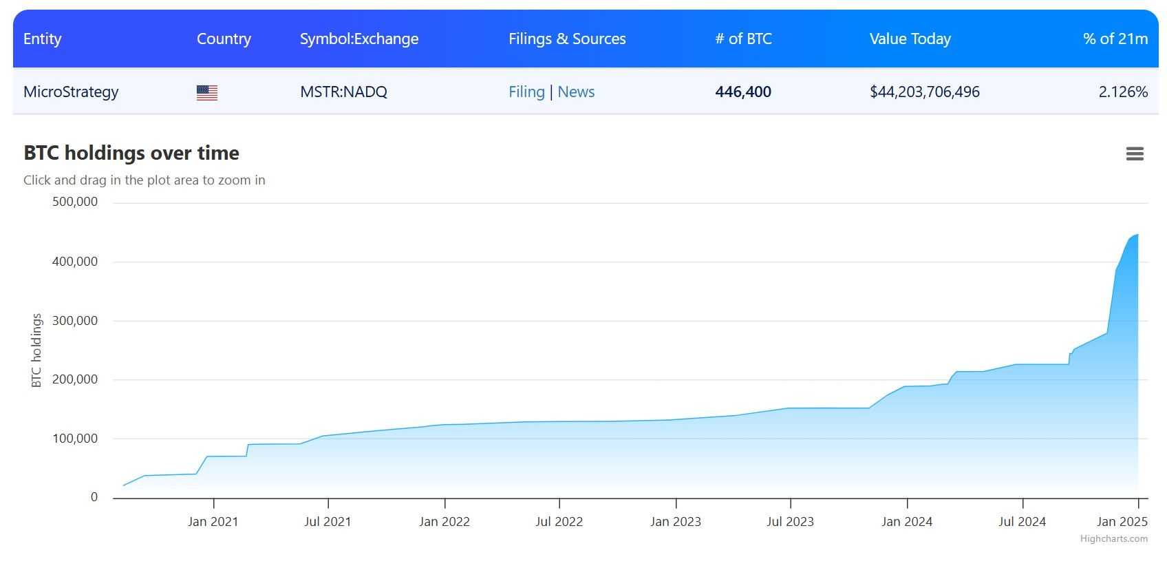Select the MSTR:NADQ symbol cell
The image size is (1167, 568).
coord(343,92)
